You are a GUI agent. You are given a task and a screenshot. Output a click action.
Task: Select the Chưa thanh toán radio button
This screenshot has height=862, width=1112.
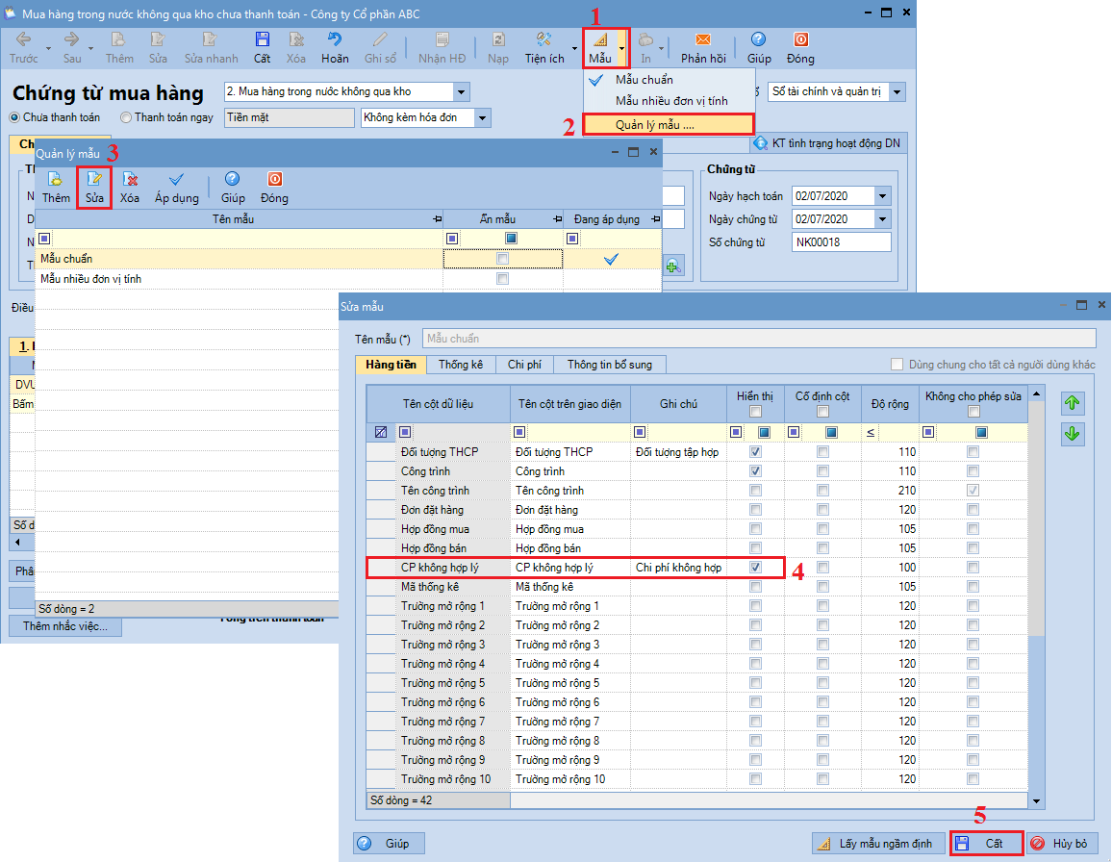(14, 117)
